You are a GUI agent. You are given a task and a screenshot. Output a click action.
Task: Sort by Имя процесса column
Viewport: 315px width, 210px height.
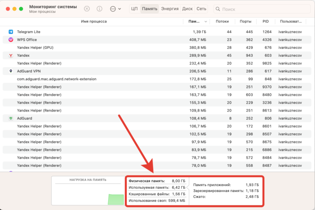(x=94, y=21)
